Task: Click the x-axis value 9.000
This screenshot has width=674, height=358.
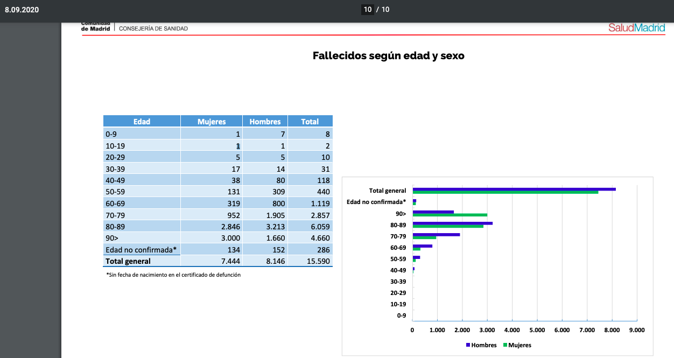Action: point(636,329)
